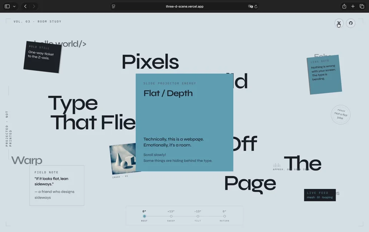
Task: Click the X (Twitter) icon button
Action: pyautogui.click(x=339, y=23)
